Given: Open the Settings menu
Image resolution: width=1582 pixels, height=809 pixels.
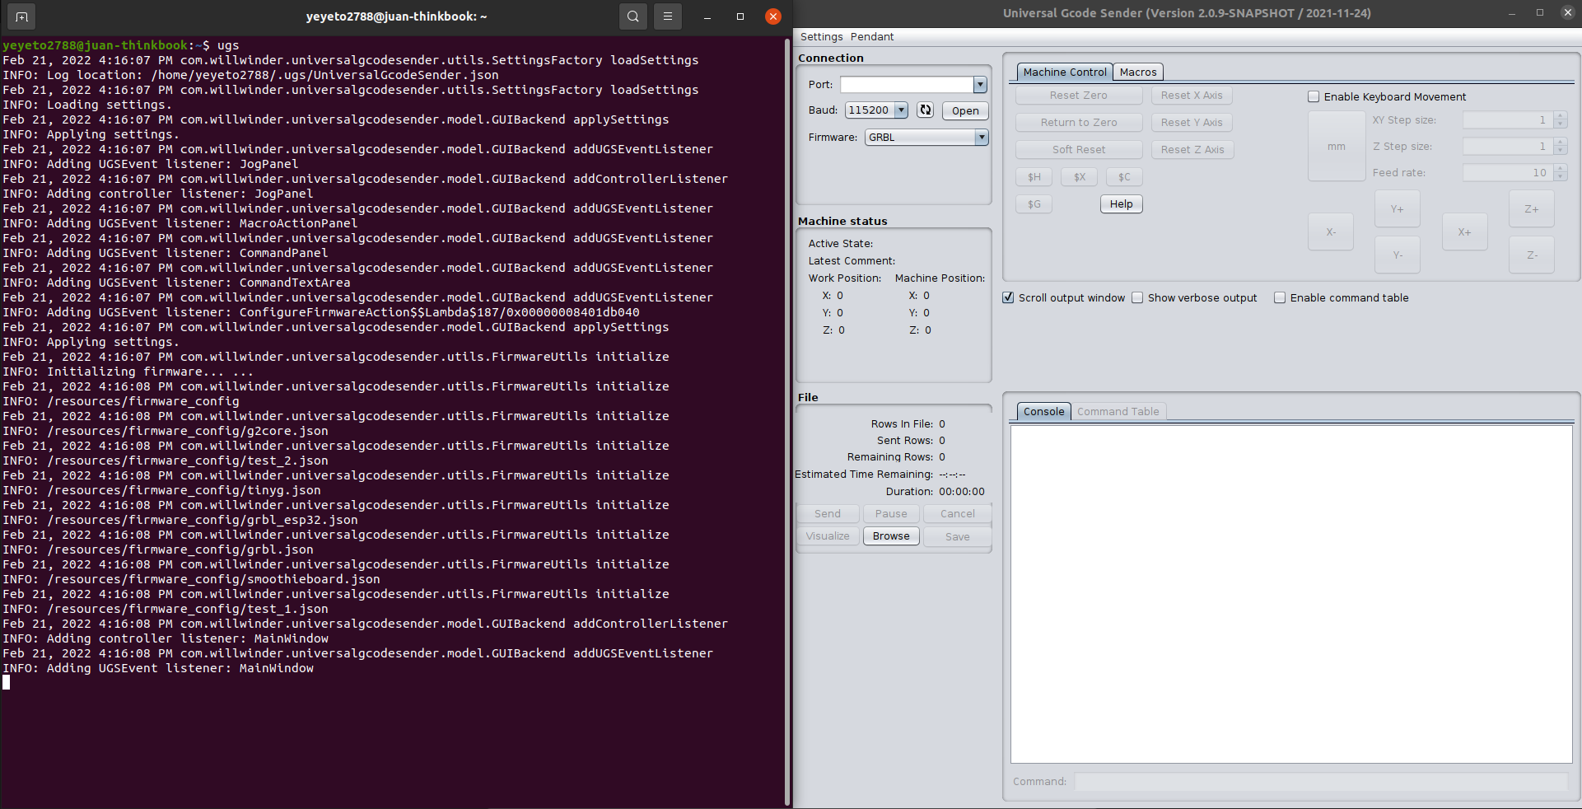Looking at the screenshot, I should click(x=821, y=37).
